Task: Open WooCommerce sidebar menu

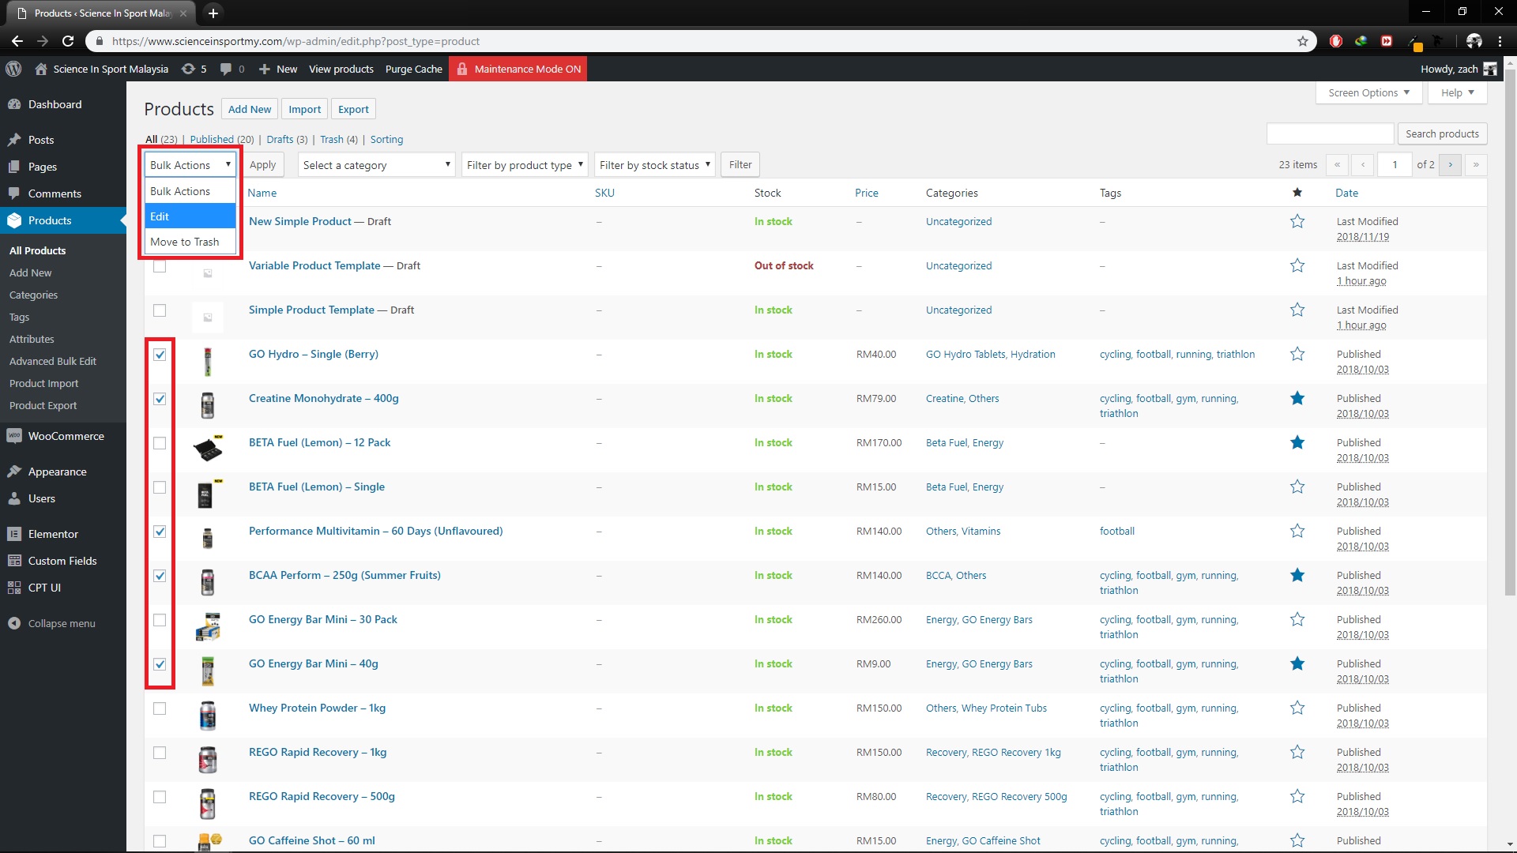Action: [x=63, y=436]
